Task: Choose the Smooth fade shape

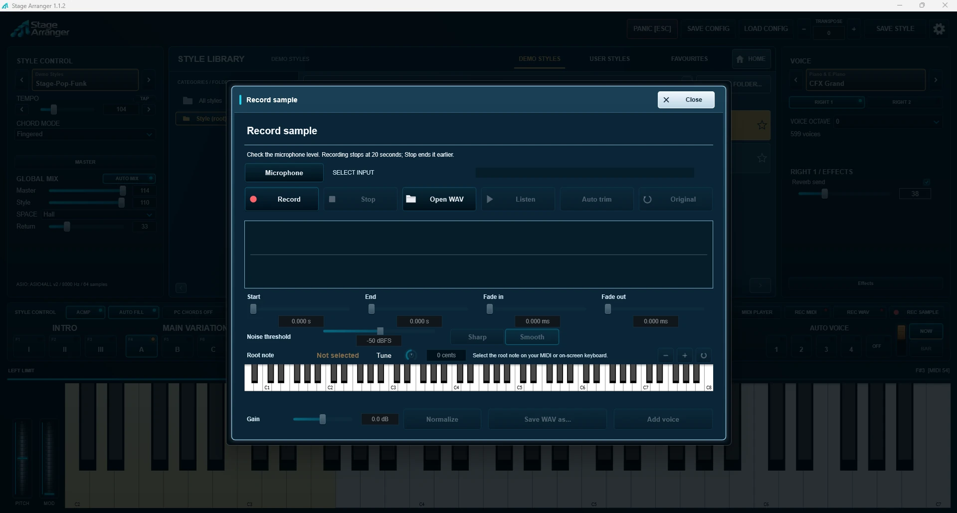Action: coord(532,337)
